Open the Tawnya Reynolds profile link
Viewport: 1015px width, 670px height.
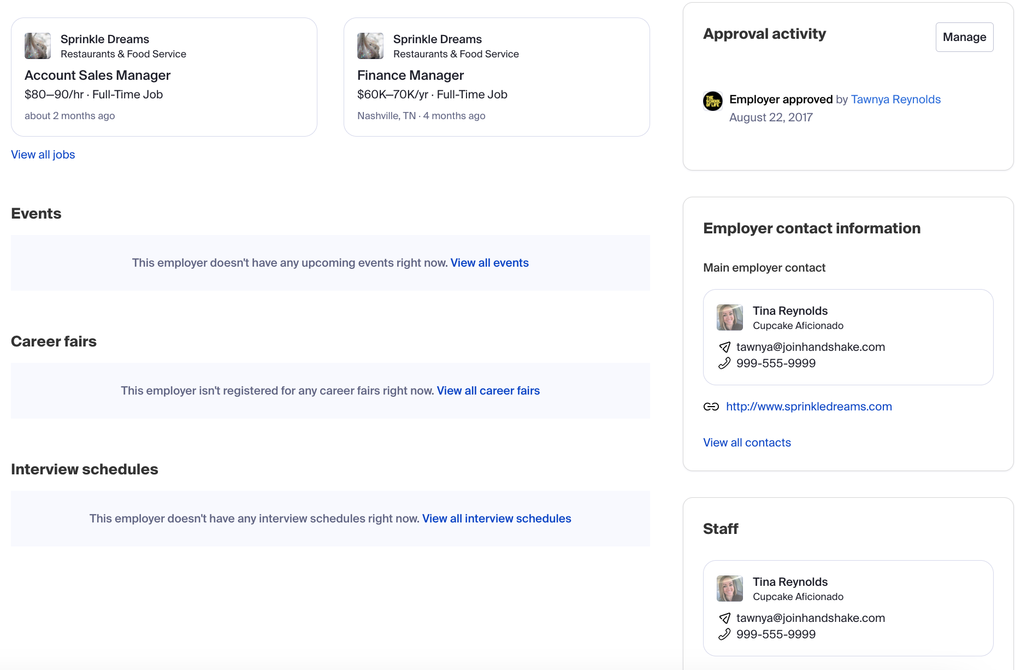point(895,99)
